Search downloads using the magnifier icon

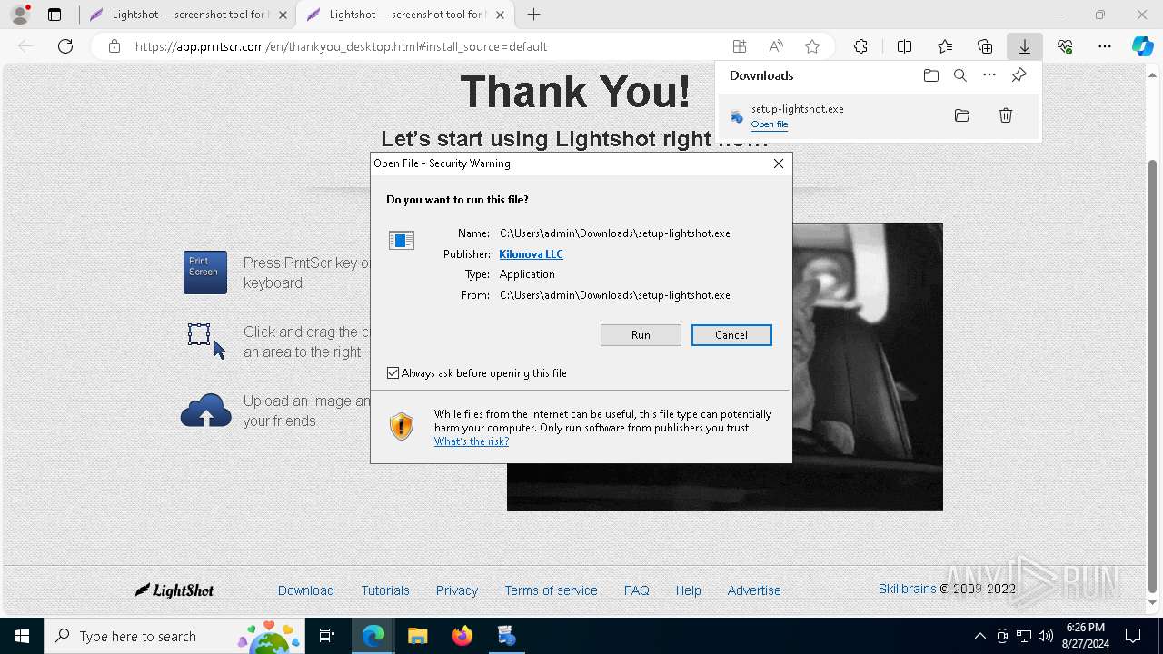click(x=960, y=75)
